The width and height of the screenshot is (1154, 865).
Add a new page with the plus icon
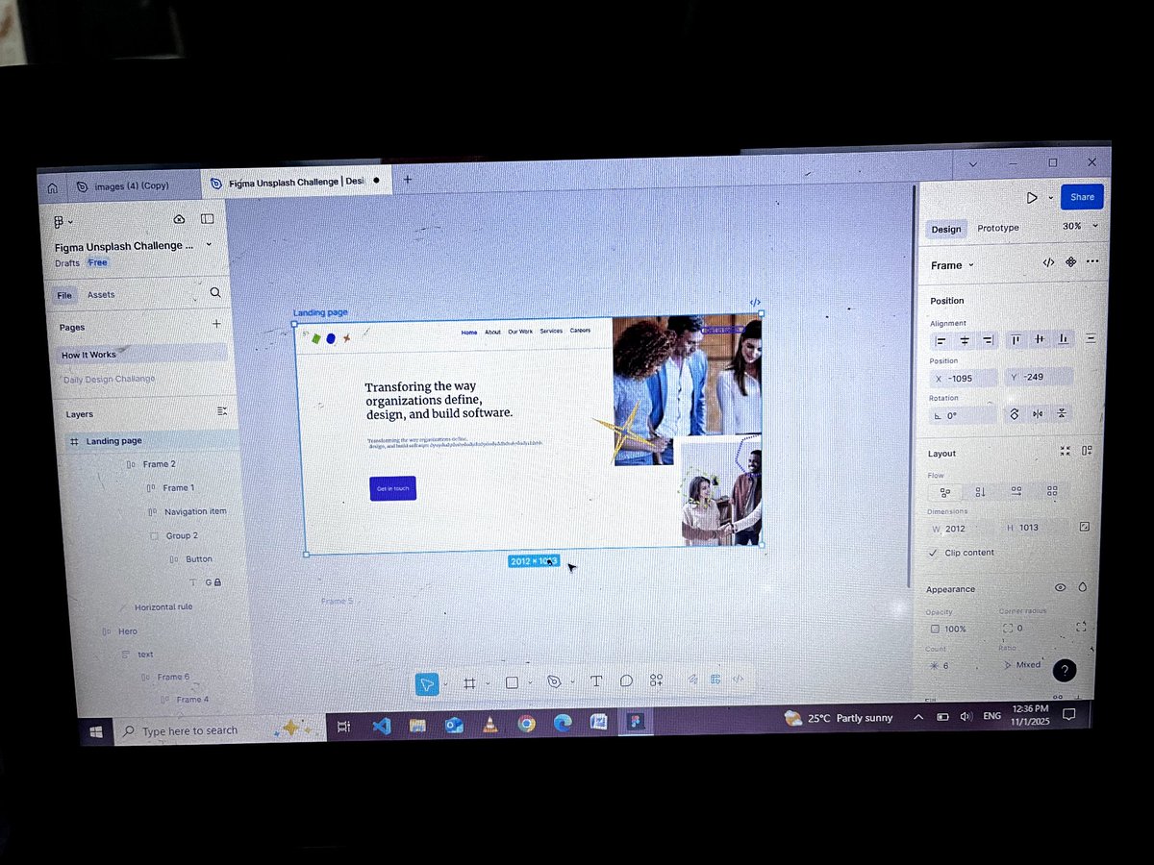[x=216, y=325]
